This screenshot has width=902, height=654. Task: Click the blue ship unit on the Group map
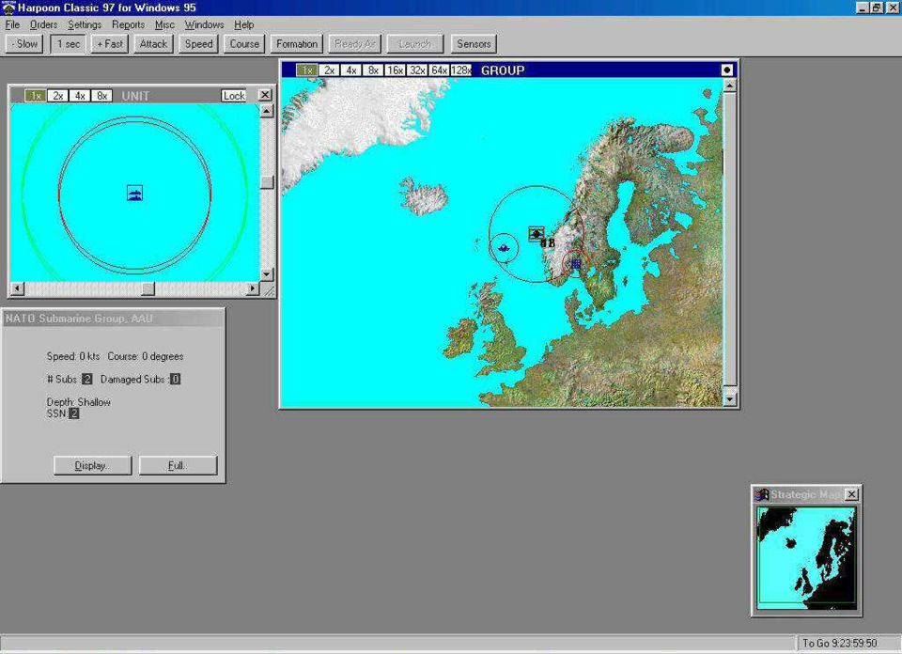(505, 247)
